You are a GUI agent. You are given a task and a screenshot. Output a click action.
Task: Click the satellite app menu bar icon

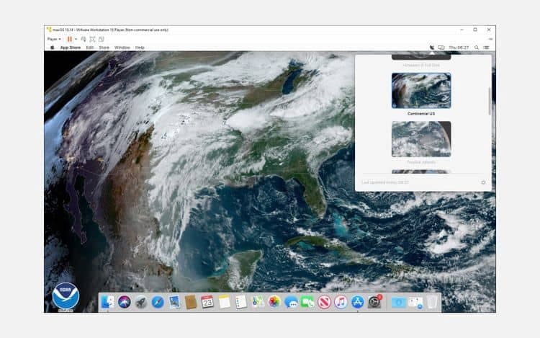(432, 48)
